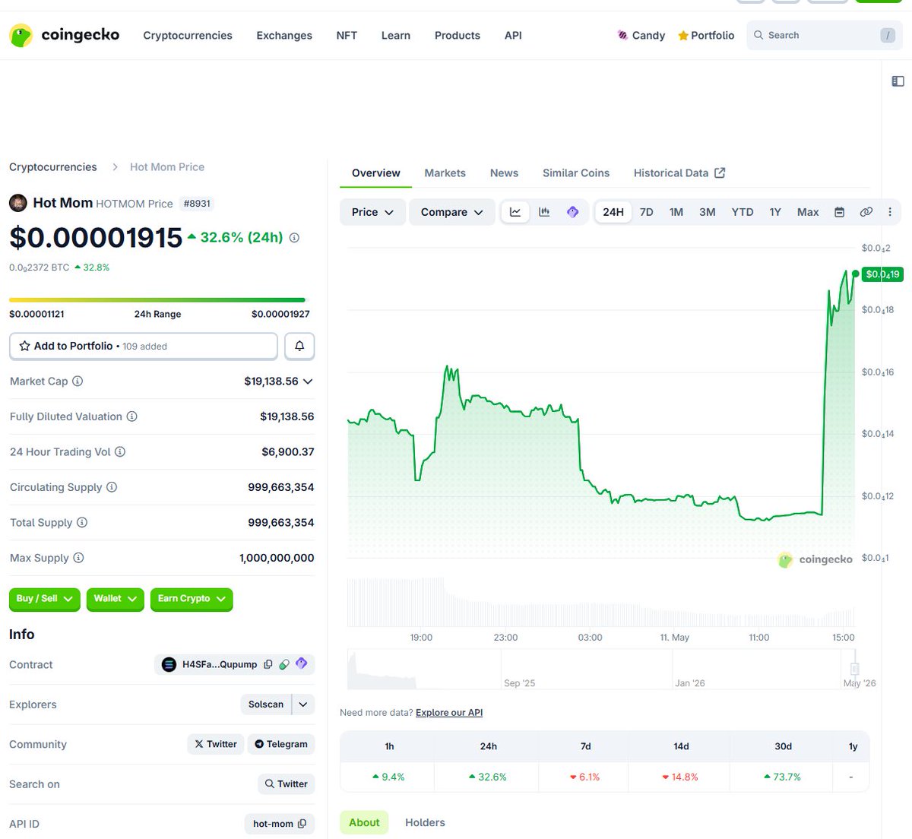Viewport: 912px width, 839px height.
Task: Click the Fully Diluted Valuation info icon
Action: pos(131,416)
